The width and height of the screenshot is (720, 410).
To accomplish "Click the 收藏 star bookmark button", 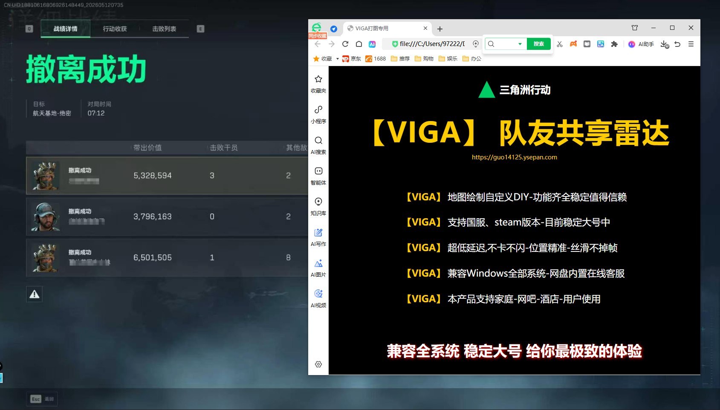I will click(x=322, y=59).
